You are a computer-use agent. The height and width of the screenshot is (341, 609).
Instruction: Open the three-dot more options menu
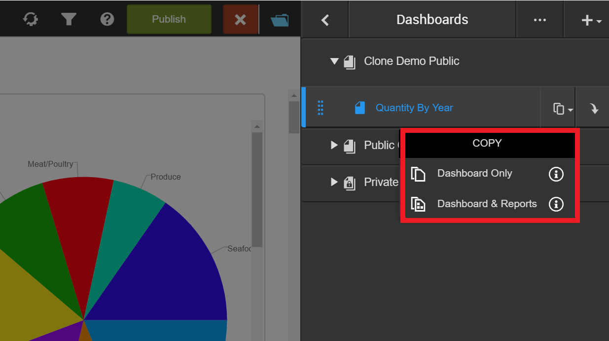click(539, 20)
